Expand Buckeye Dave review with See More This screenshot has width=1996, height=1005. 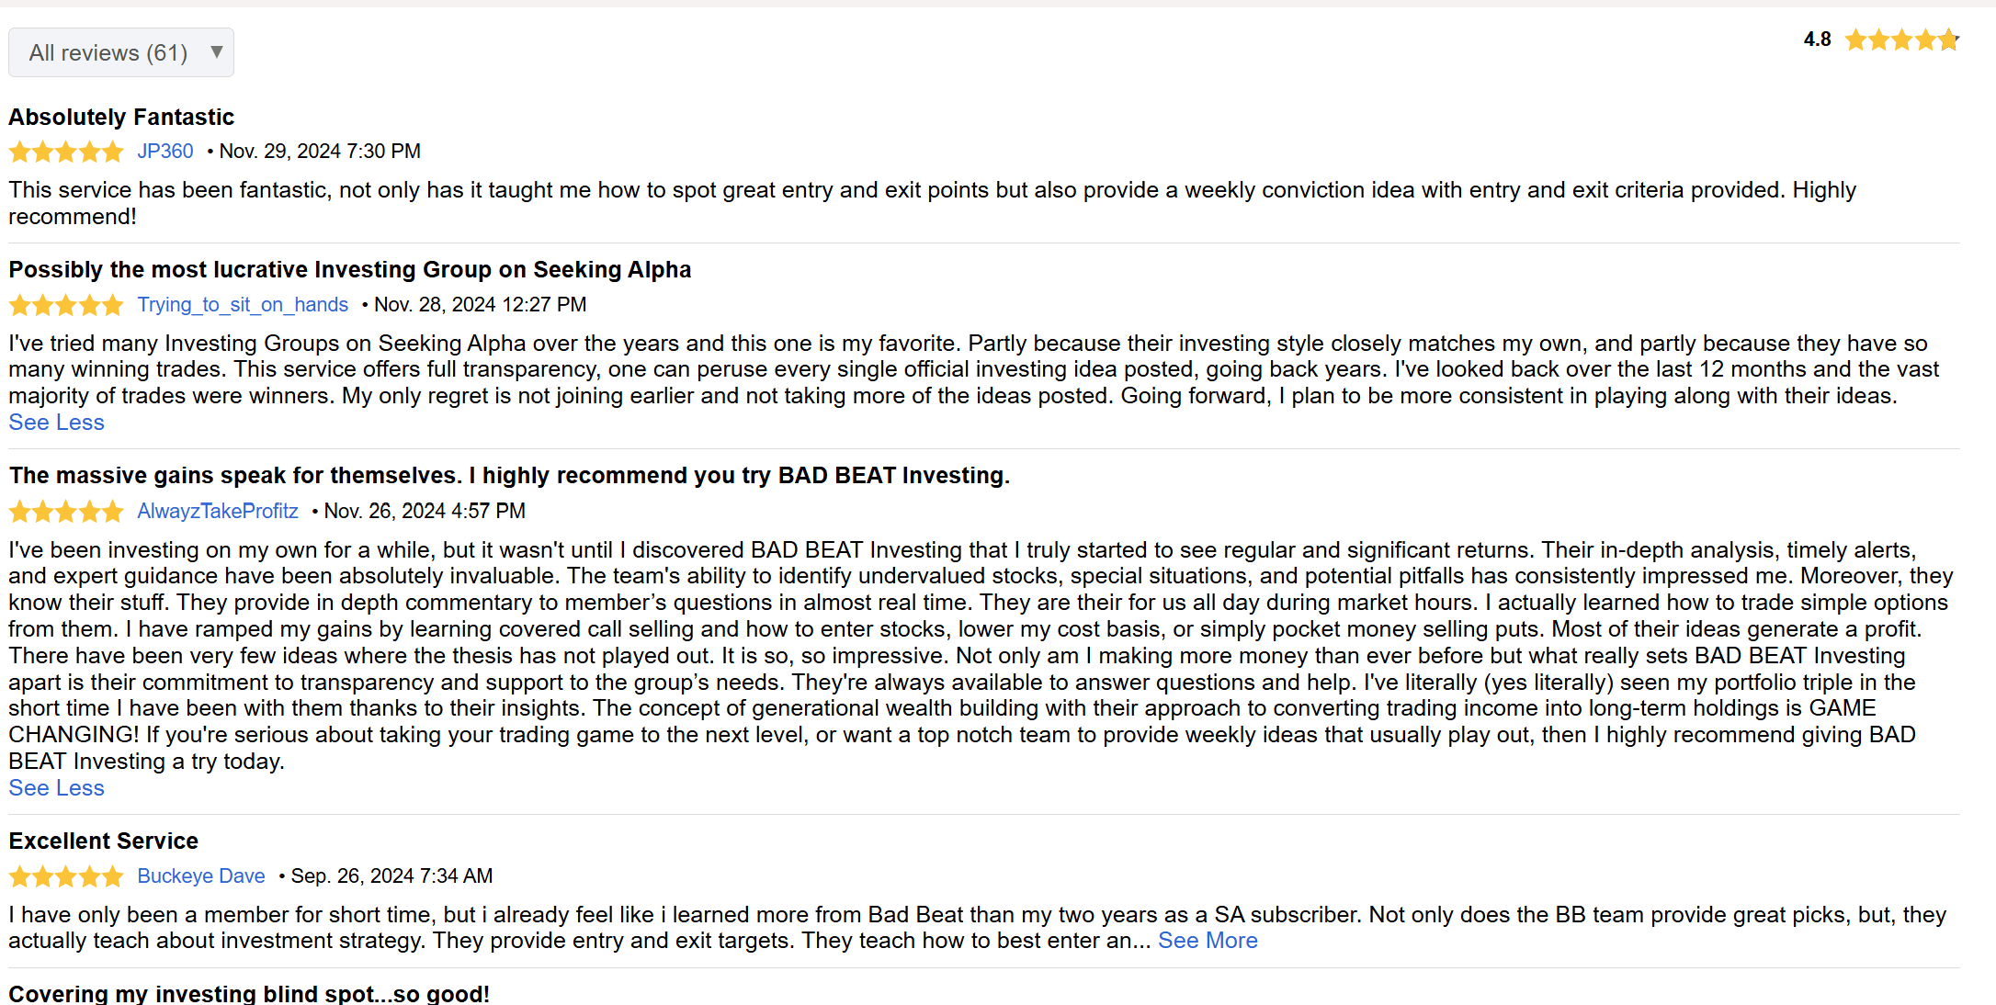(x=1208, y=941)
